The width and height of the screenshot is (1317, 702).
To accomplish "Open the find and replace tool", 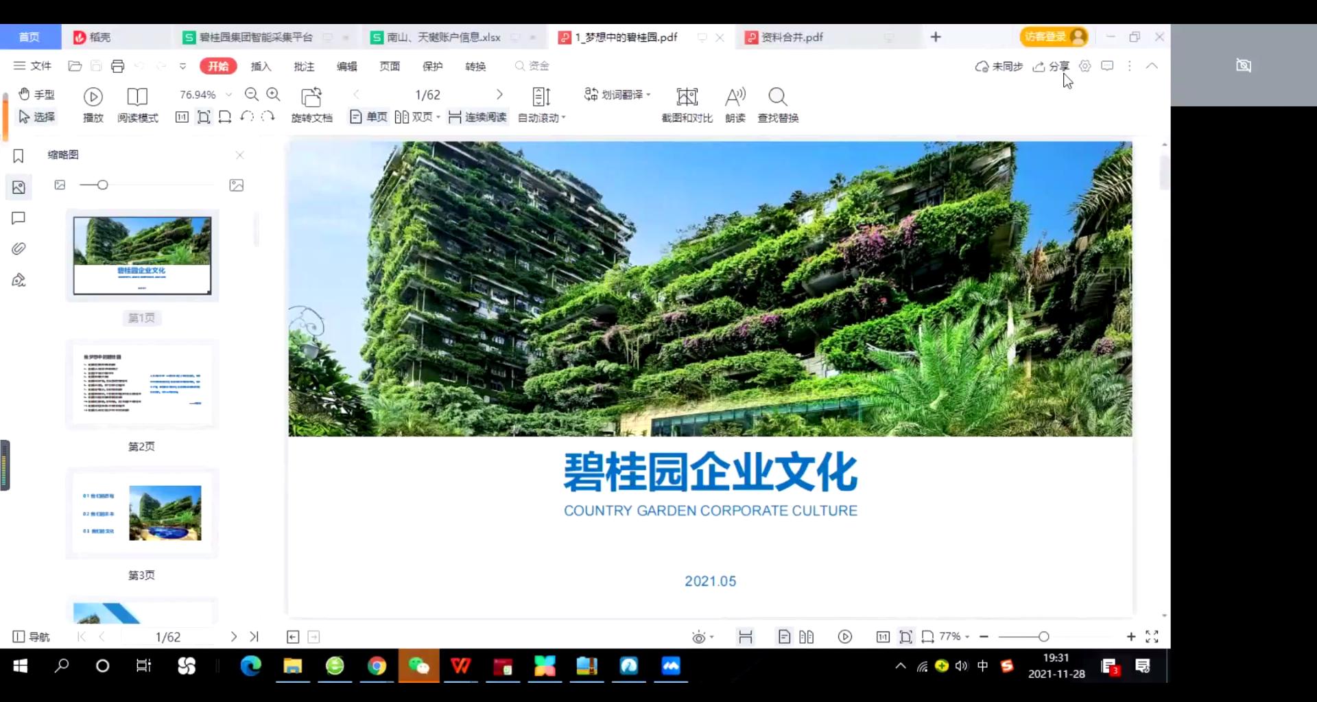I will (x=777, y=97).
